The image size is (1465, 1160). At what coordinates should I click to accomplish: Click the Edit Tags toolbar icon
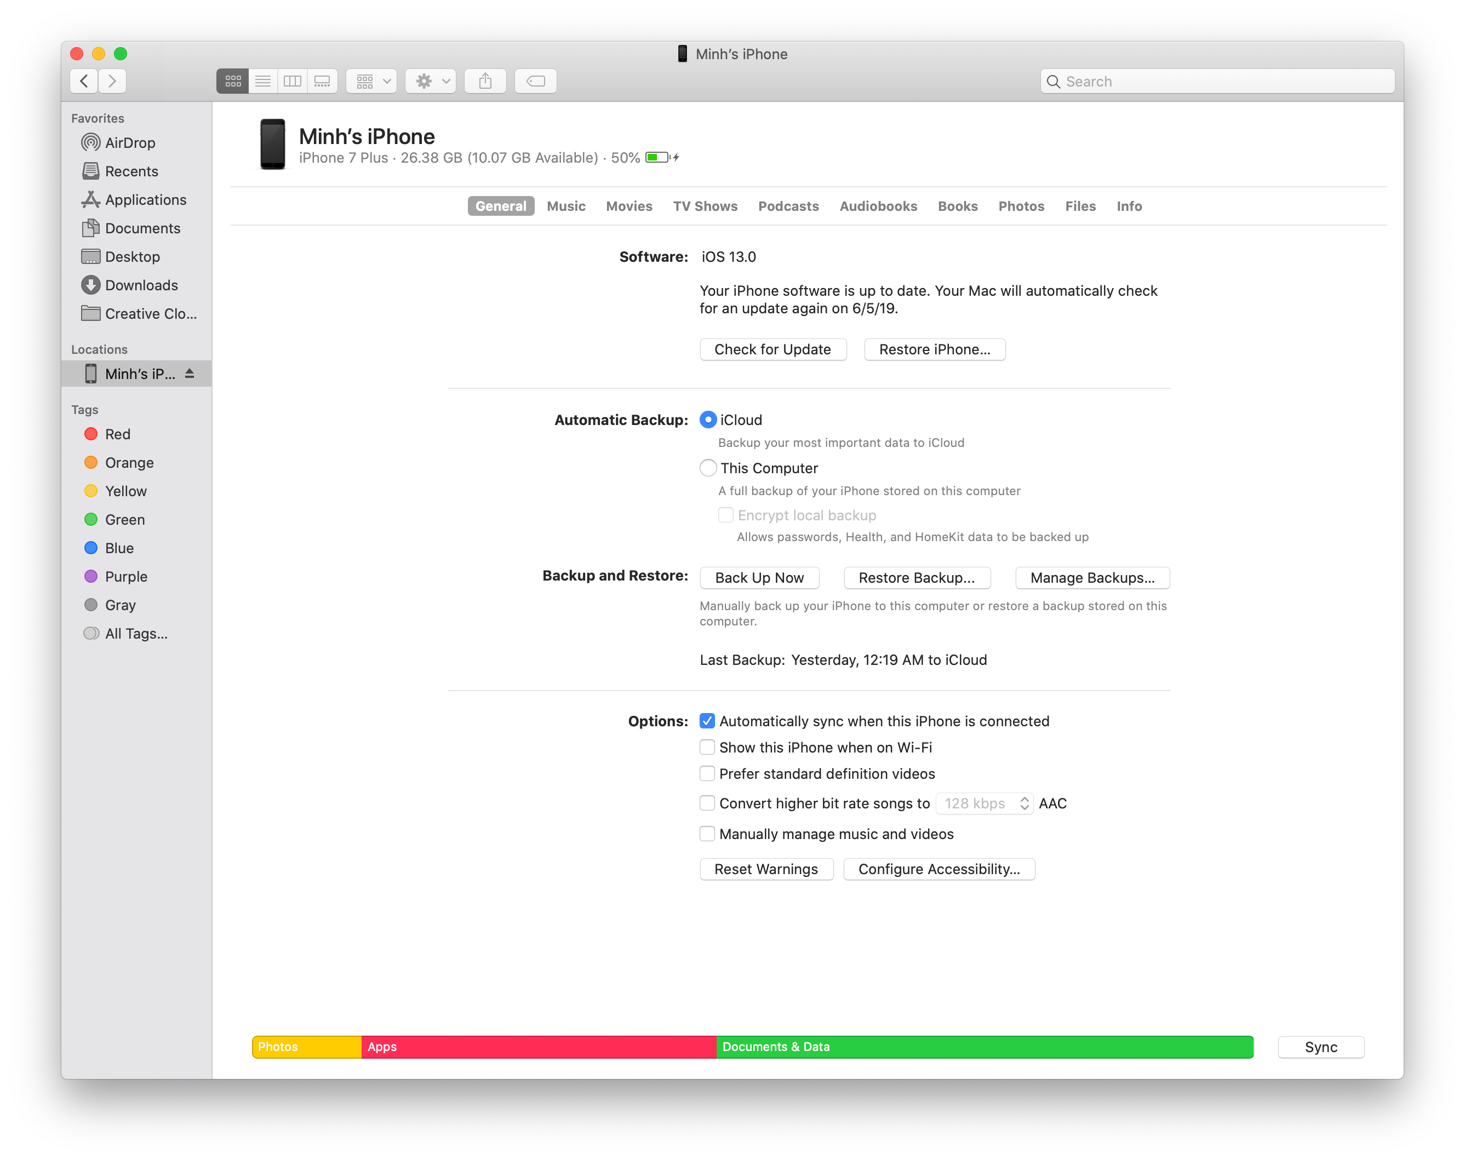[535, 82]
